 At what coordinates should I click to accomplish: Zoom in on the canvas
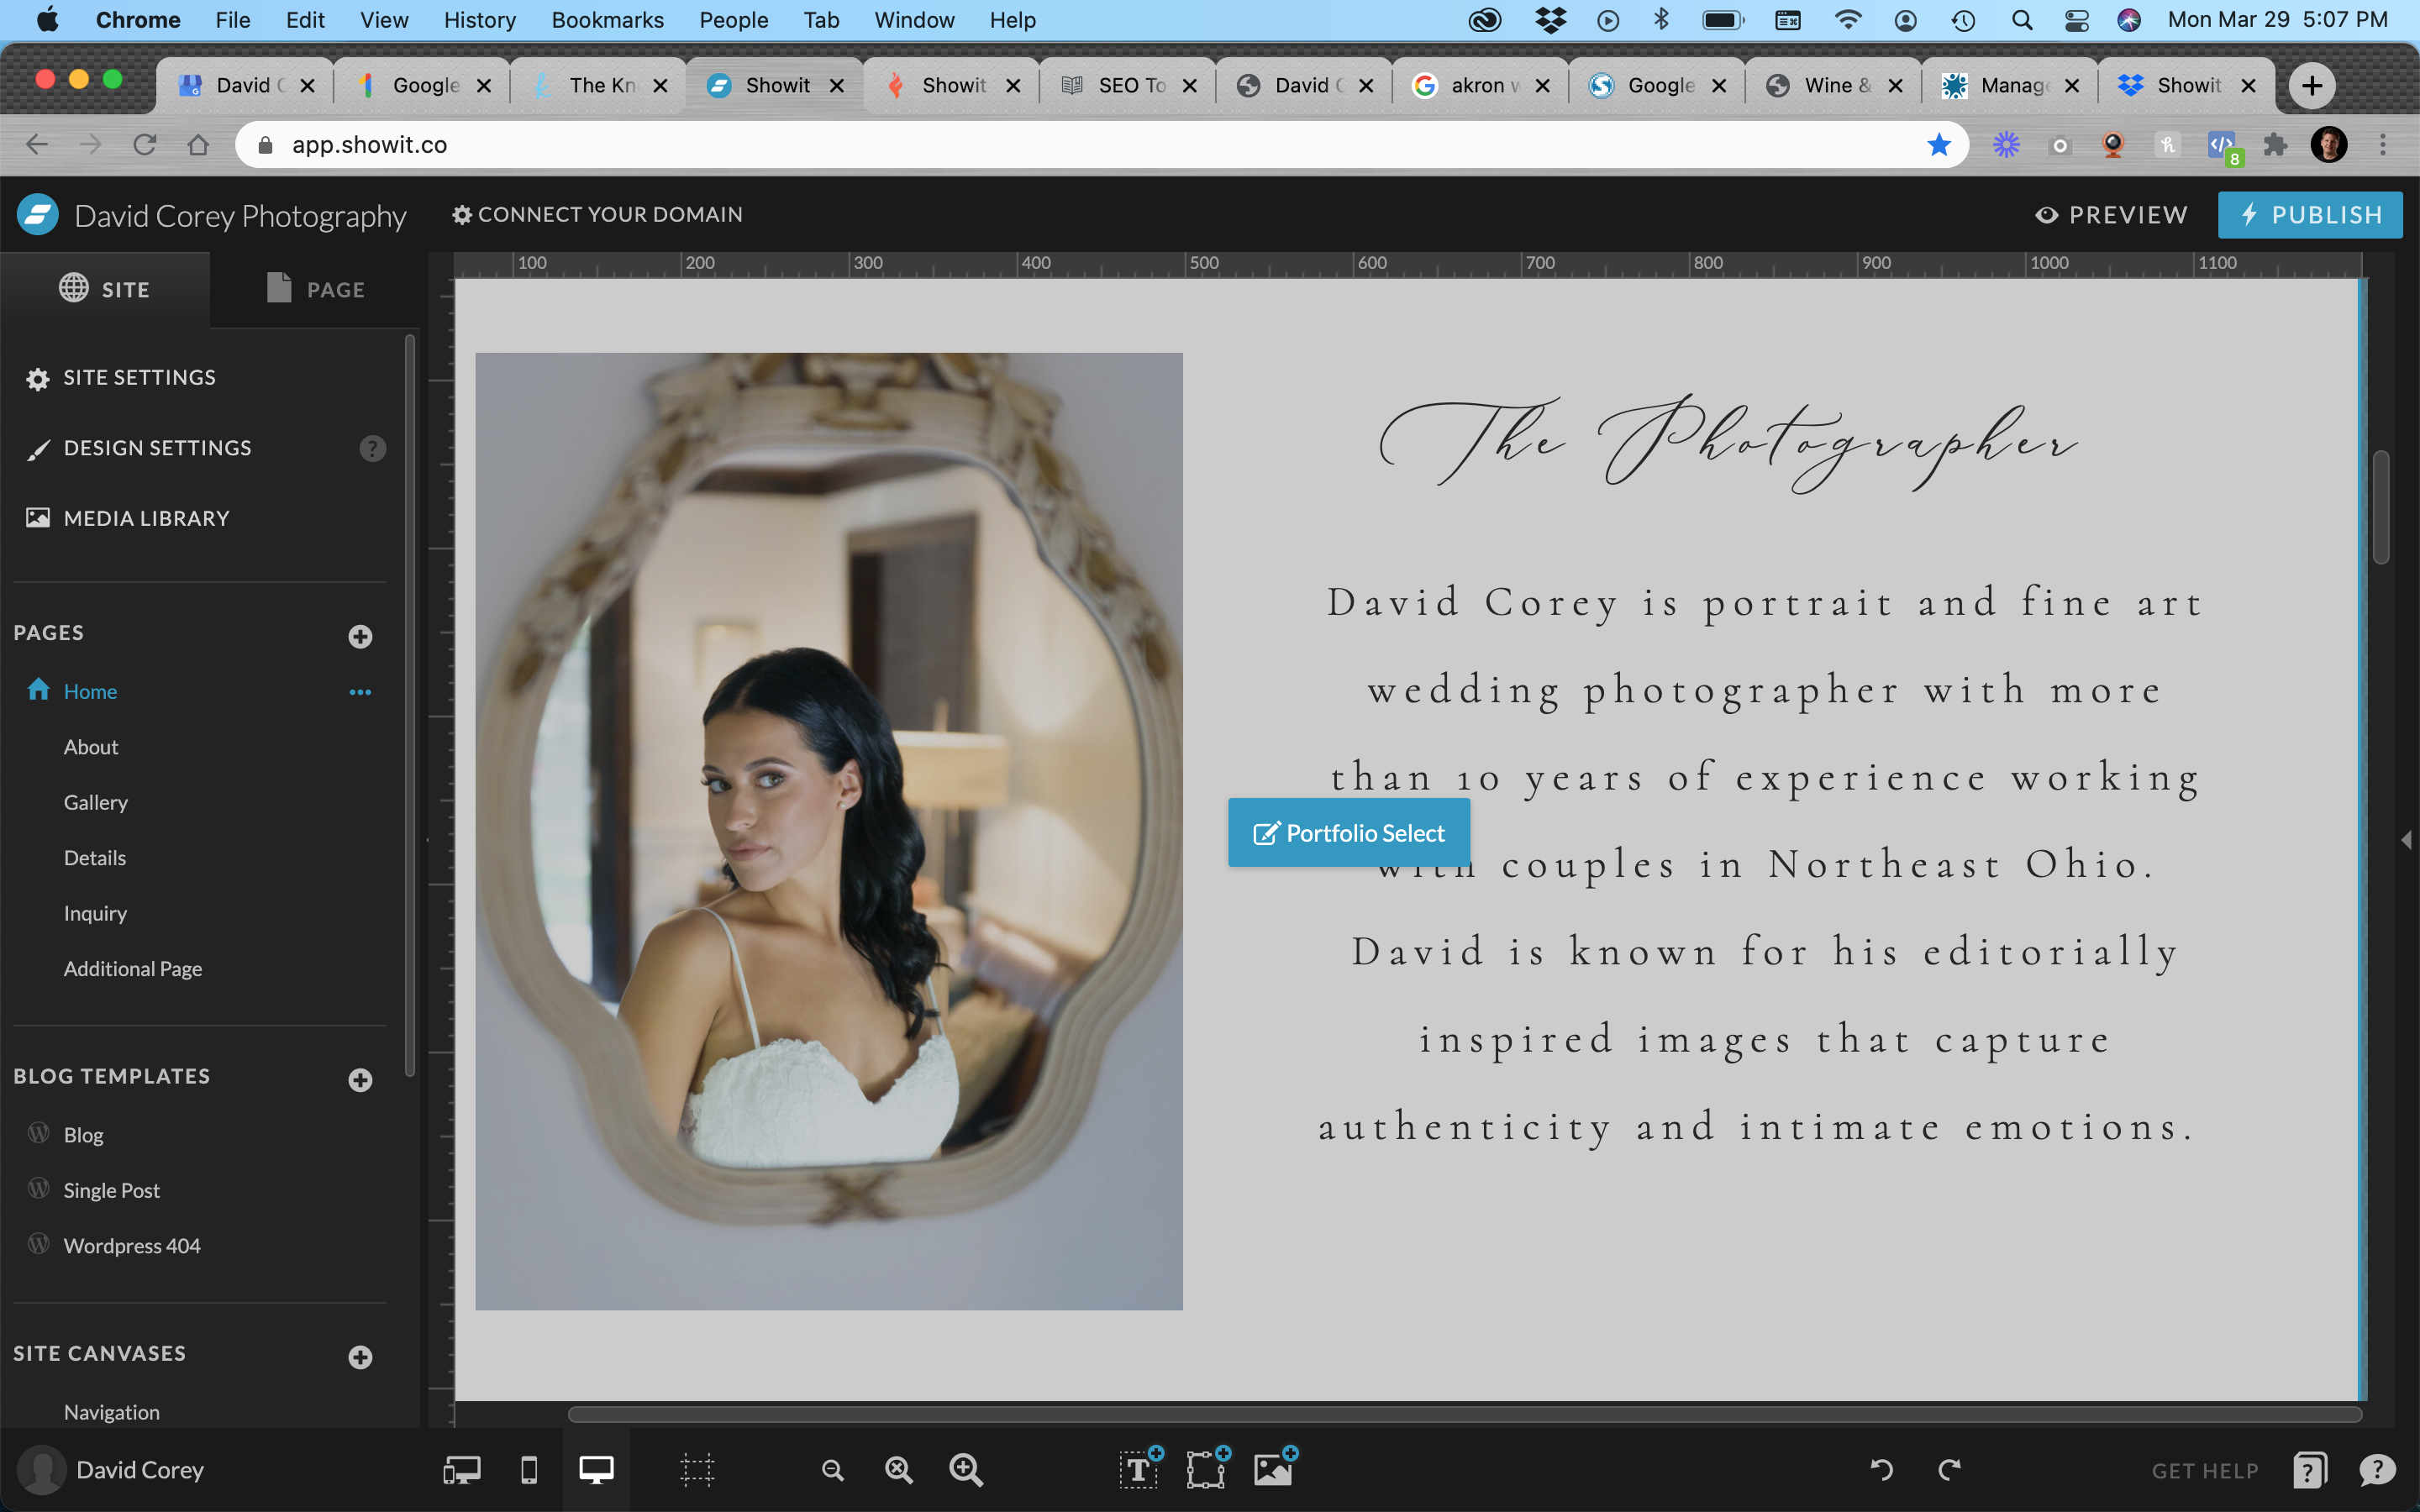[x=966, y=1469]
